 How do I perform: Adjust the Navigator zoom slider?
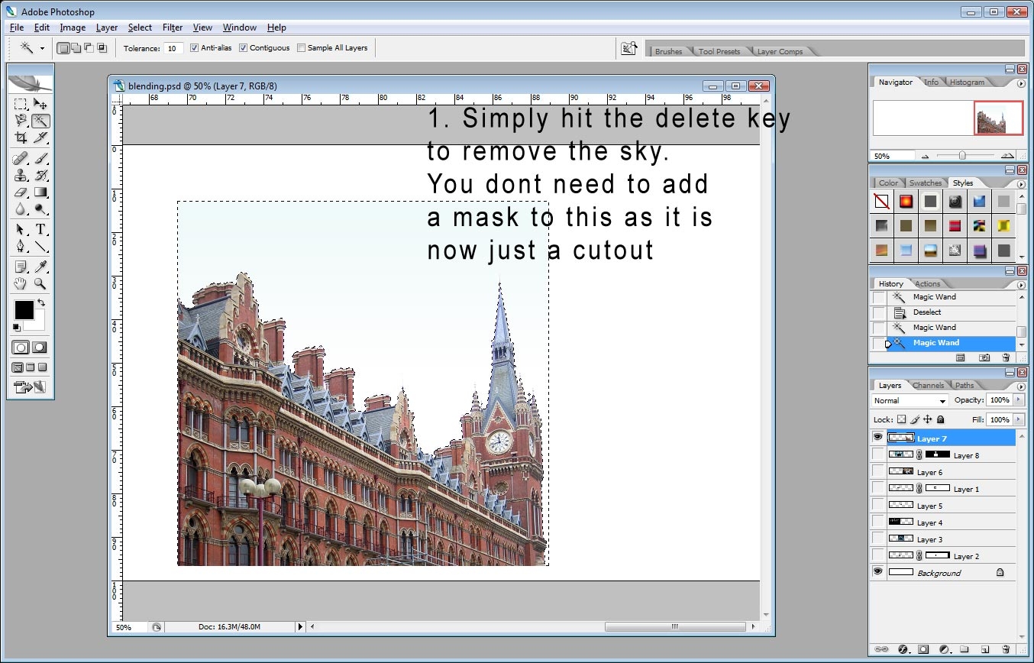962,155
